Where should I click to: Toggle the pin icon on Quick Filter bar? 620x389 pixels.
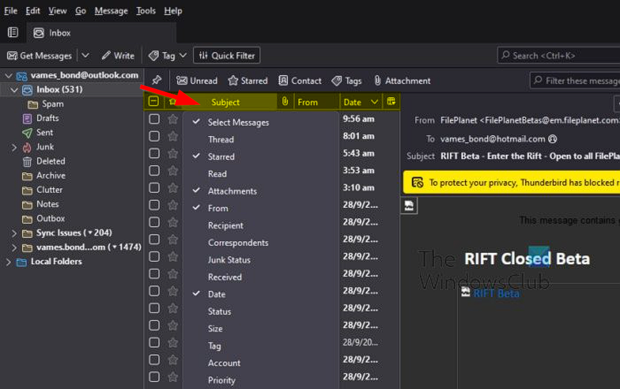[156, 81]
